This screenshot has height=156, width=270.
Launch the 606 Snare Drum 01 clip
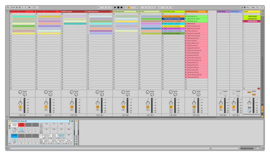pyautogui.click(x=186, y=26)
